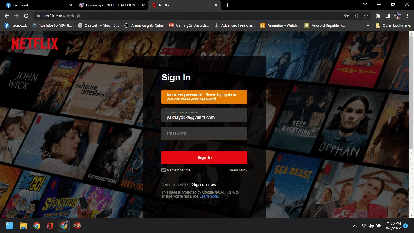
Task: Open a new browser tab
Action: (228, 5)
